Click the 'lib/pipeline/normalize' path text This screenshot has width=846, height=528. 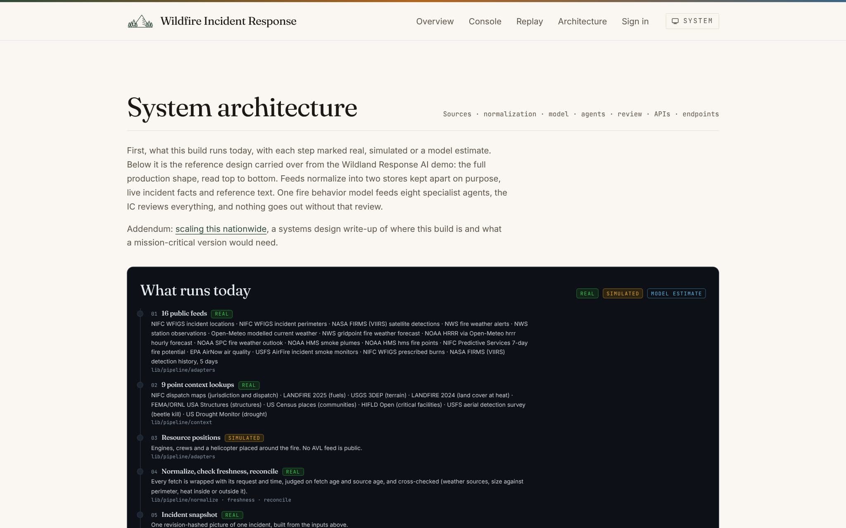click(x=185, y=500)
